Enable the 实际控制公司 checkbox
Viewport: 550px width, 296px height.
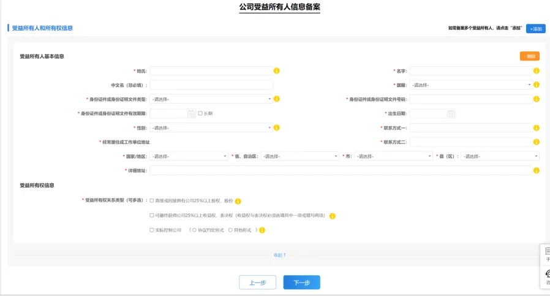(x=152, y=230)
